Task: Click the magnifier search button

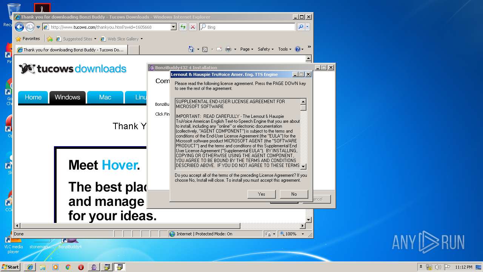Action: click(301, 27)
